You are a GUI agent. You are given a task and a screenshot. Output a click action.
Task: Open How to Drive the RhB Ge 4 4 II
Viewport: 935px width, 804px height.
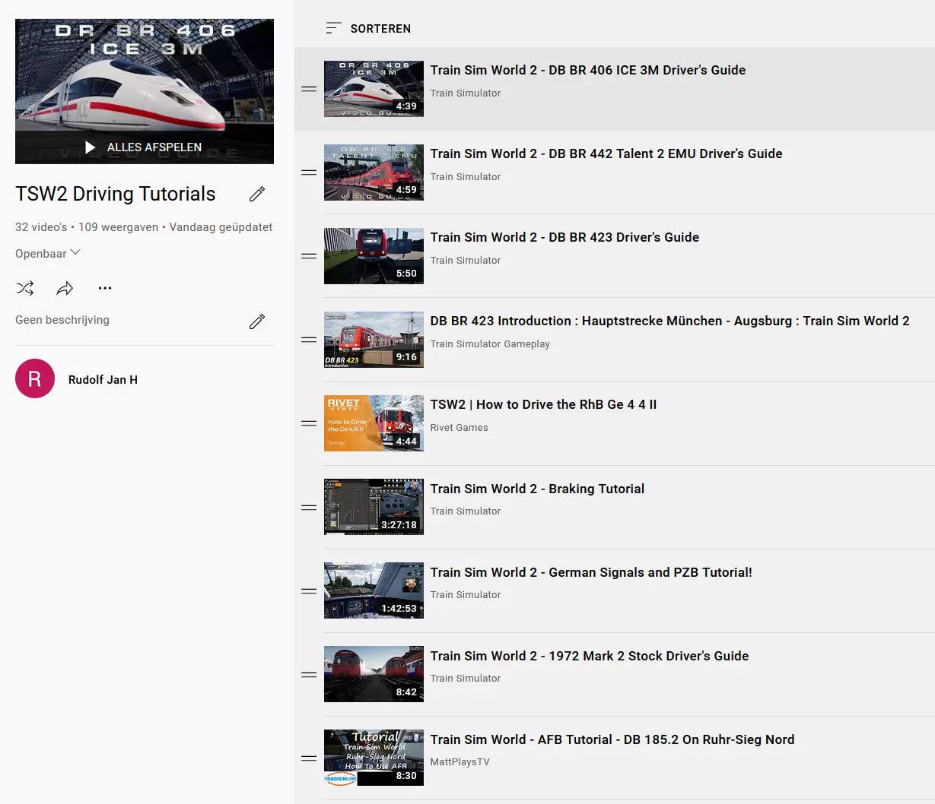click(x=543, y=404)
